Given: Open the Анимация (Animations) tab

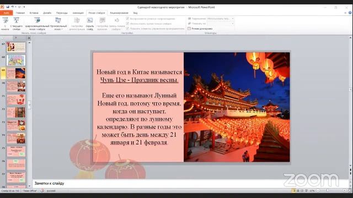Looking at the screenshot, I should 78,13.
